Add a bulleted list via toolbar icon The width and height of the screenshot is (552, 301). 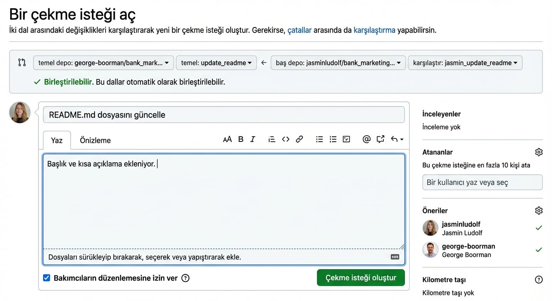320,139
